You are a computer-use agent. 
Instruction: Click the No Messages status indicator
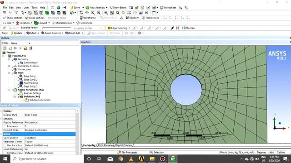[x=127, y=153]
